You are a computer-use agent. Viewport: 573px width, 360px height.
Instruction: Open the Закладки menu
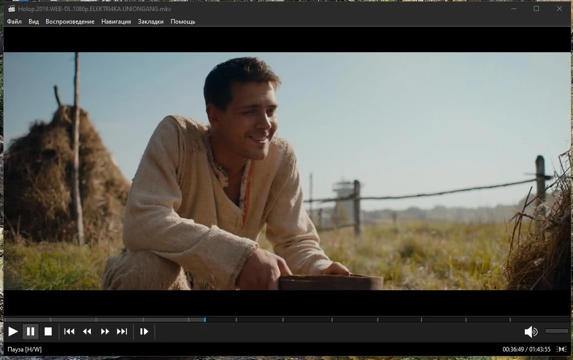click(151, 22)
